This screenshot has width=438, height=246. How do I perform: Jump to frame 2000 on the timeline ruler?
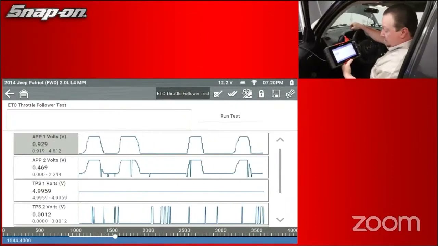148,231
